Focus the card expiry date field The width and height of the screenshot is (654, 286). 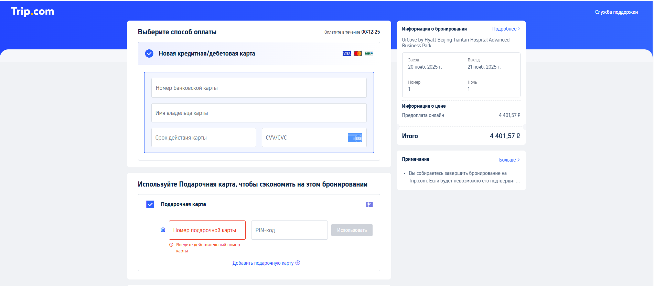pyautogui.click(x=204, y=138)
